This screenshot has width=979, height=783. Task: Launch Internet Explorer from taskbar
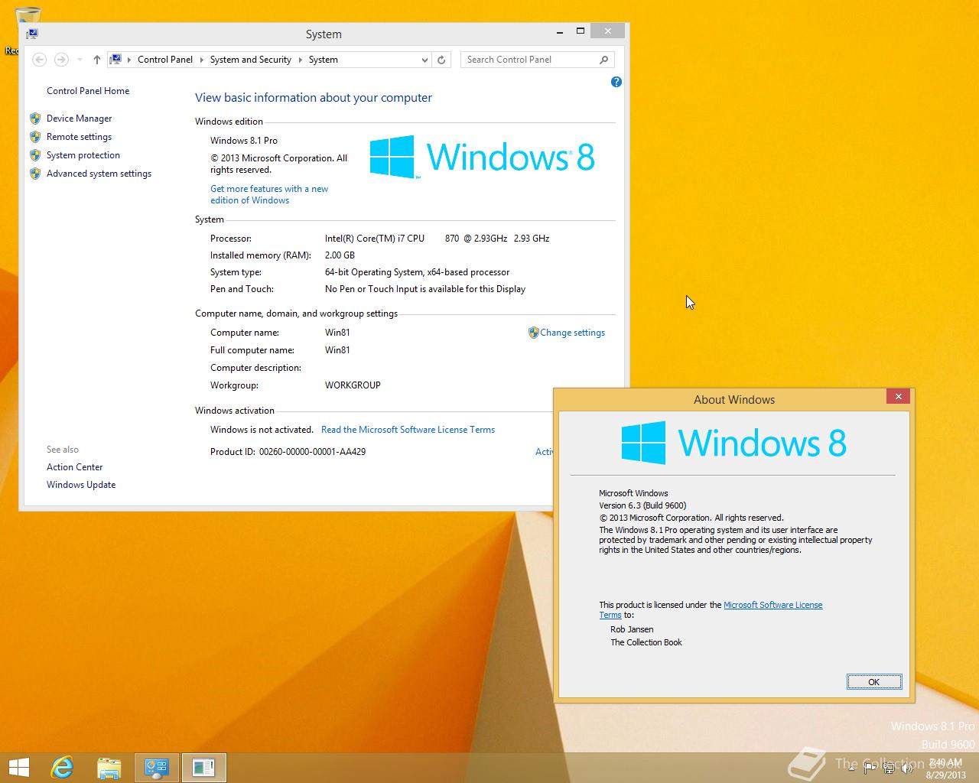(x=61, y=768)
